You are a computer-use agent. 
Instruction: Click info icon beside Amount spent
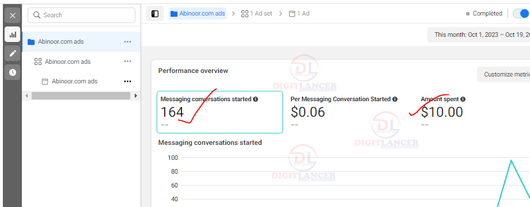pyautogui.click(x=463, y=99)
